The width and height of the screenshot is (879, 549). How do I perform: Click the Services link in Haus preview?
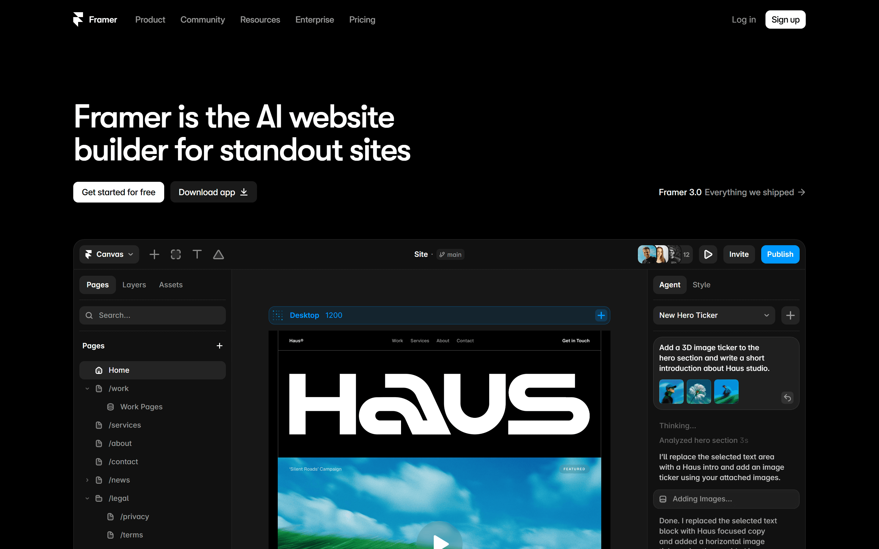pyautogui.click(x=420, y=341)
